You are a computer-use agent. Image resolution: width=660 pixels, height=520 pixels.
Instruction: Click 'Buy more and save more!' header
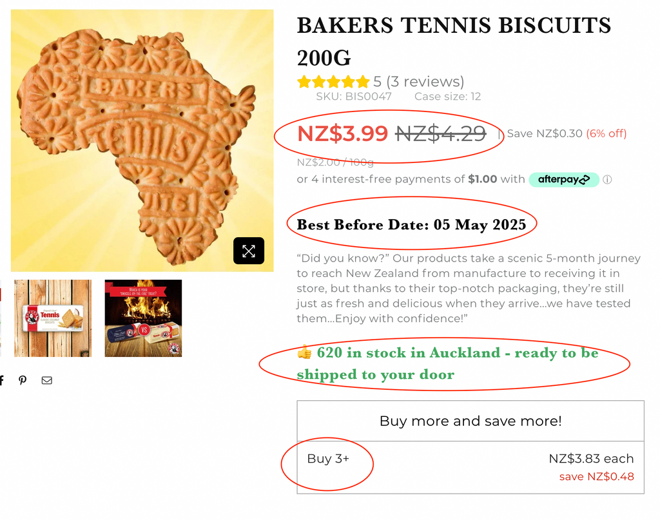point(471,421)
